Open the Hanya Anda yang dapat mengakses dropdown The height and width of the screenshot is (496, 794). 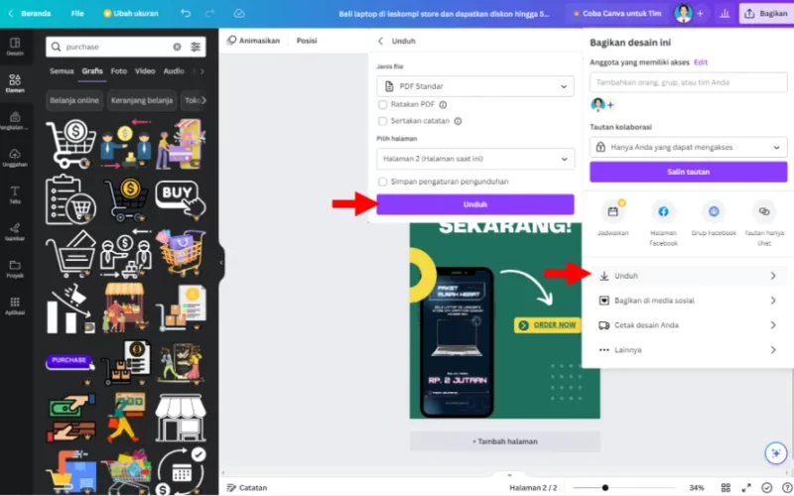tap(688, 147)
